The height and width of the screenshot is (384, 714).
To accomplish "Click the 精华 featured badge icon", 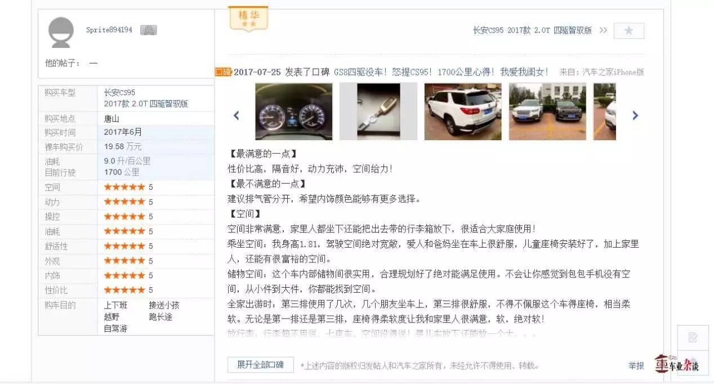I will 248,19.
